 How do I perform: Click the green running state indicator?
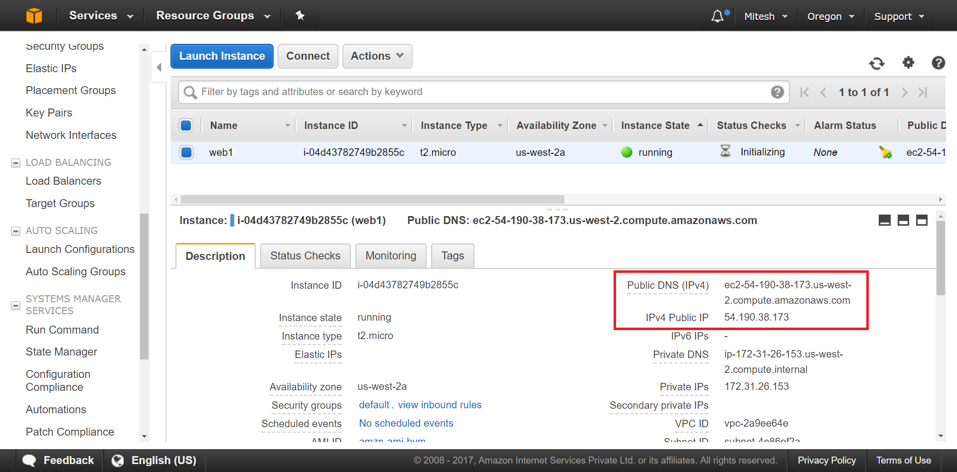coord(627,152)
